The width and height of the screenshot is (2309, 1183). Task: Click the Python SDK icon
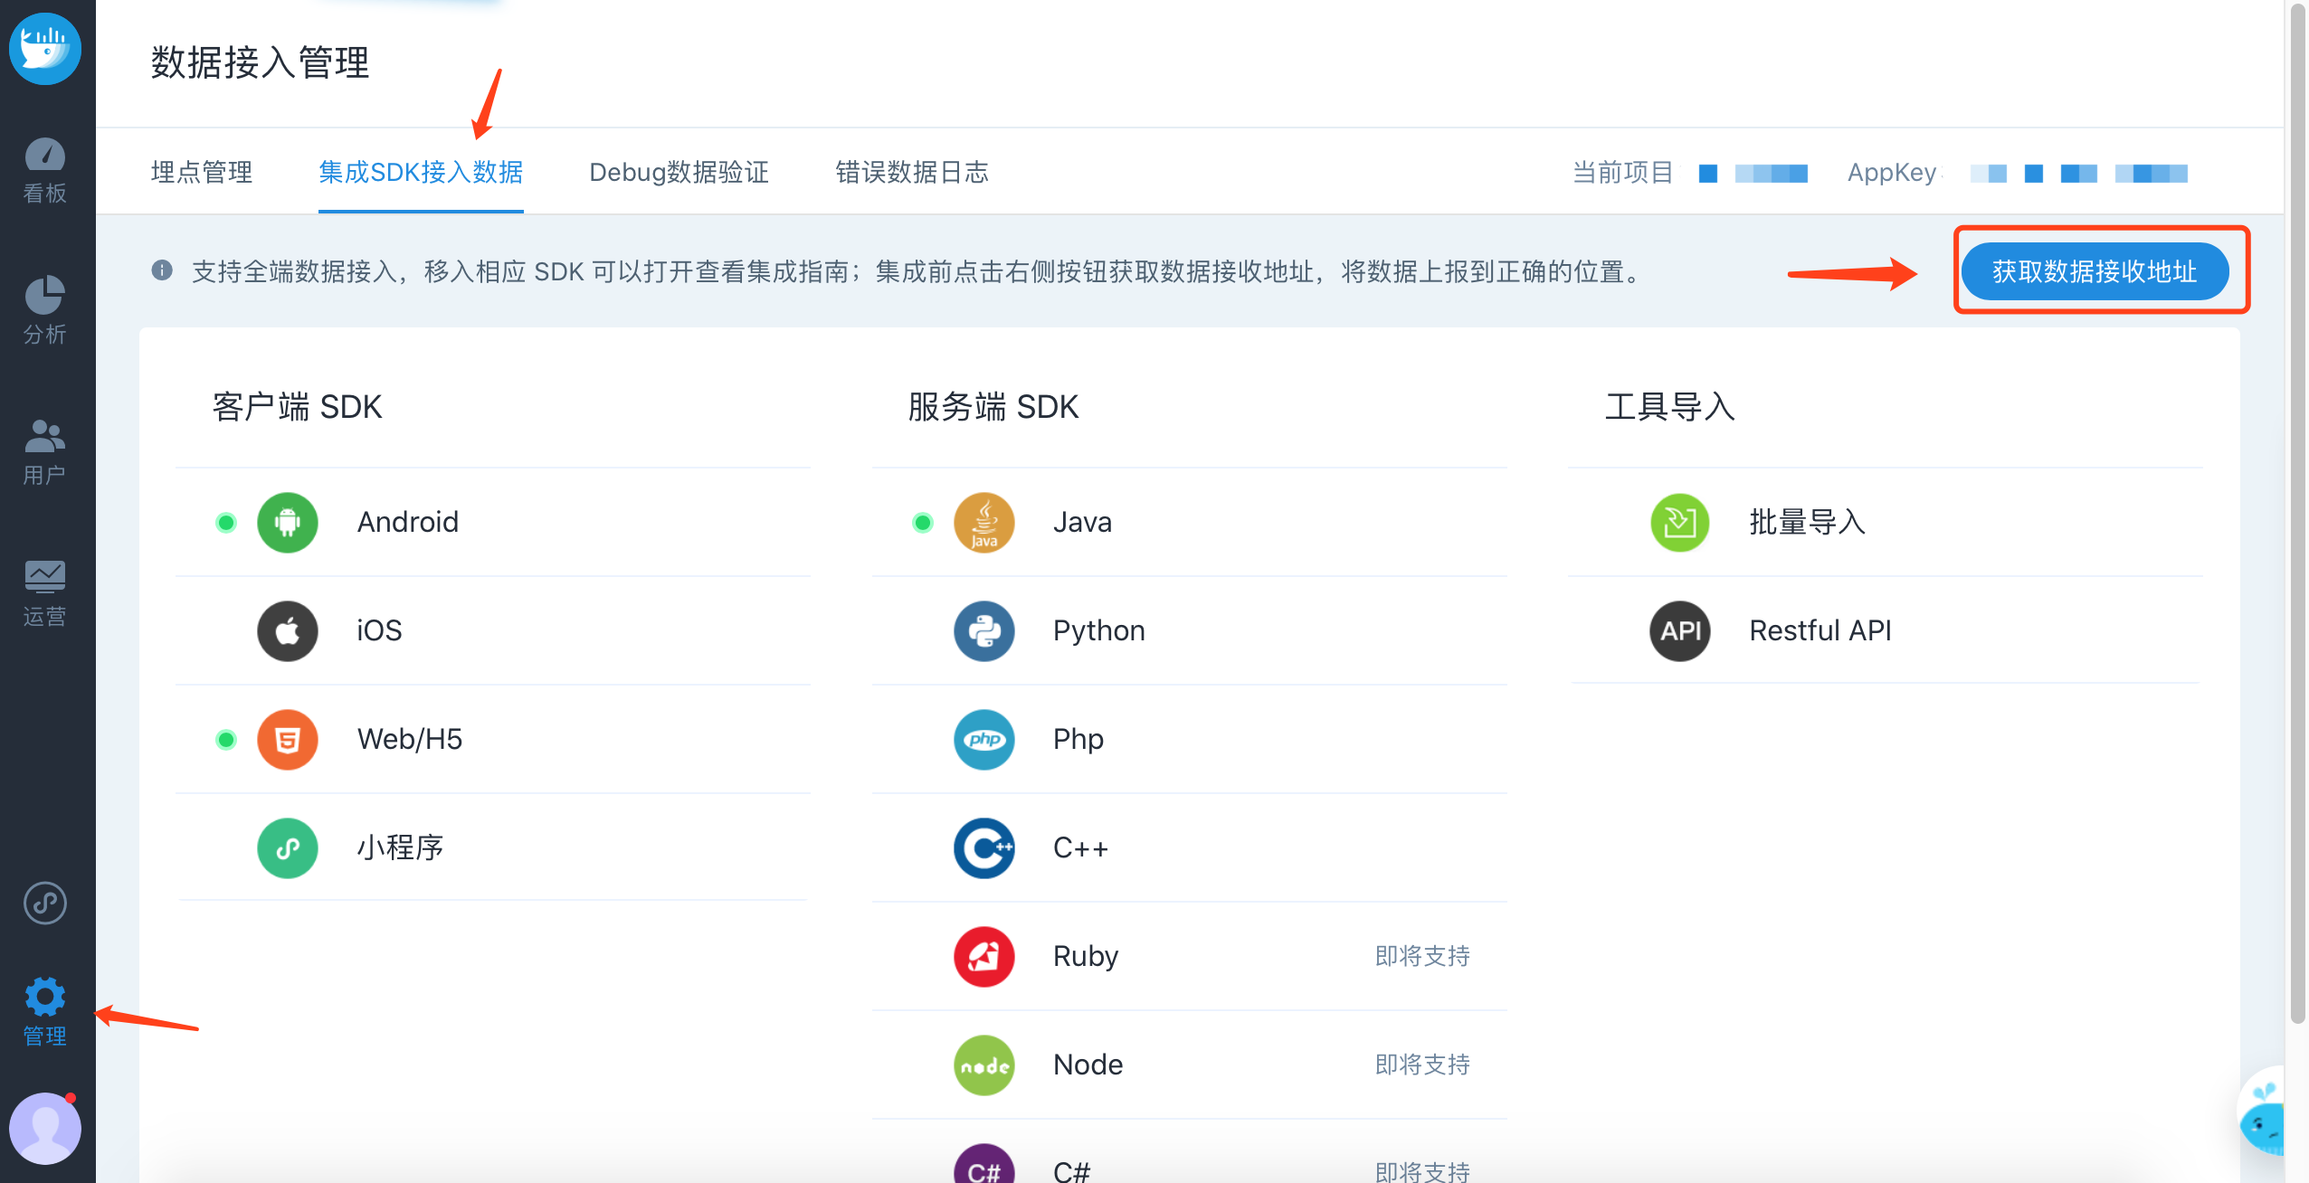tap(984, 630)
